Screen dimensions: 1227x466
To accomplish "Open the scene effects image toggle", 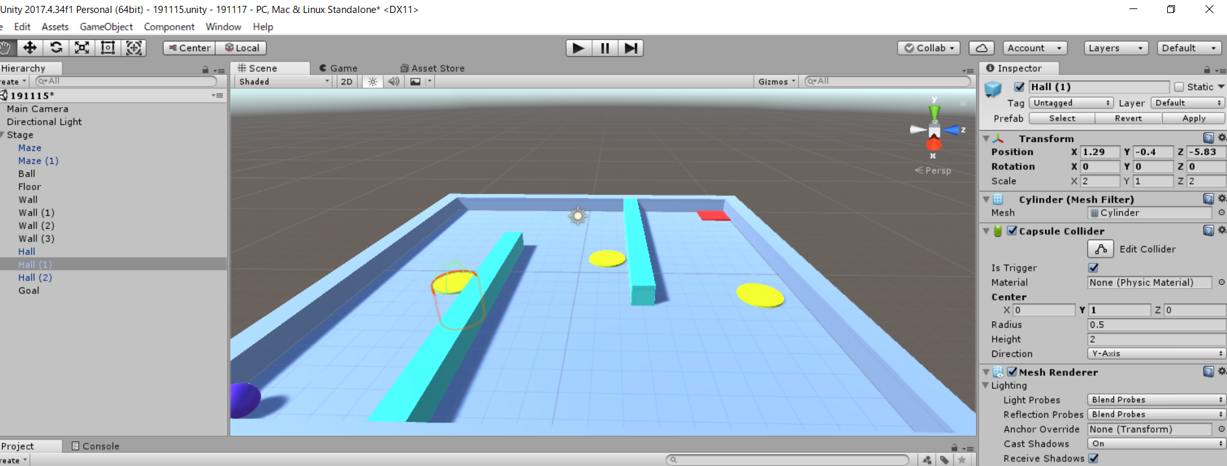I will (x=415, y=82).
